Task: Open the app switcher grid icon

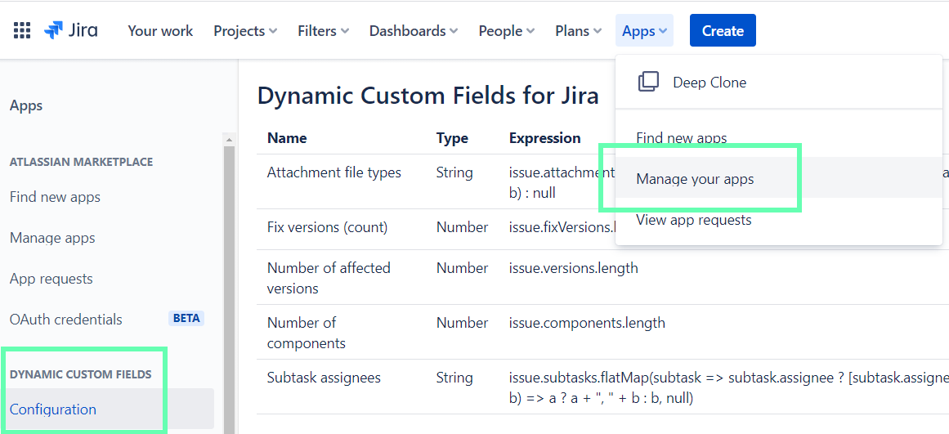Action: click(22, 31)
